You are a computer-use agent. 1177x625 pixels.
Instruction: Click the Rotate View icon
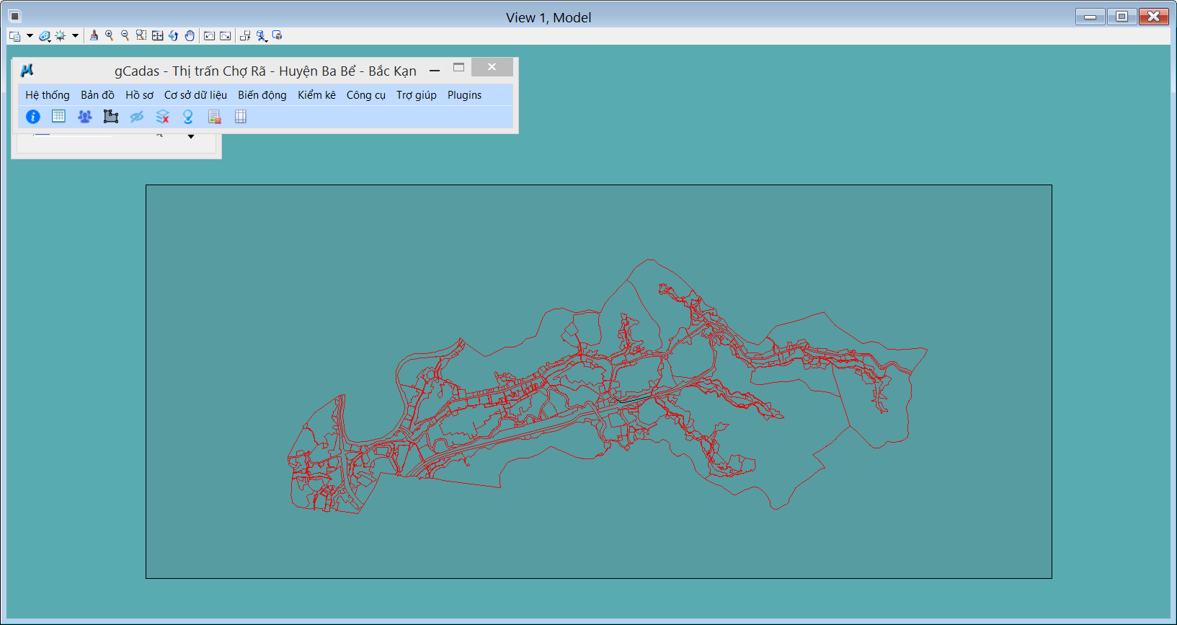tap(173, 35)
